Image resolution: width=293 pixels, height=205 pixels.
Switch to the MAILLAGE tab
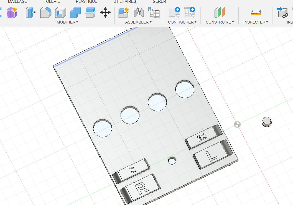tap(17, 2)
